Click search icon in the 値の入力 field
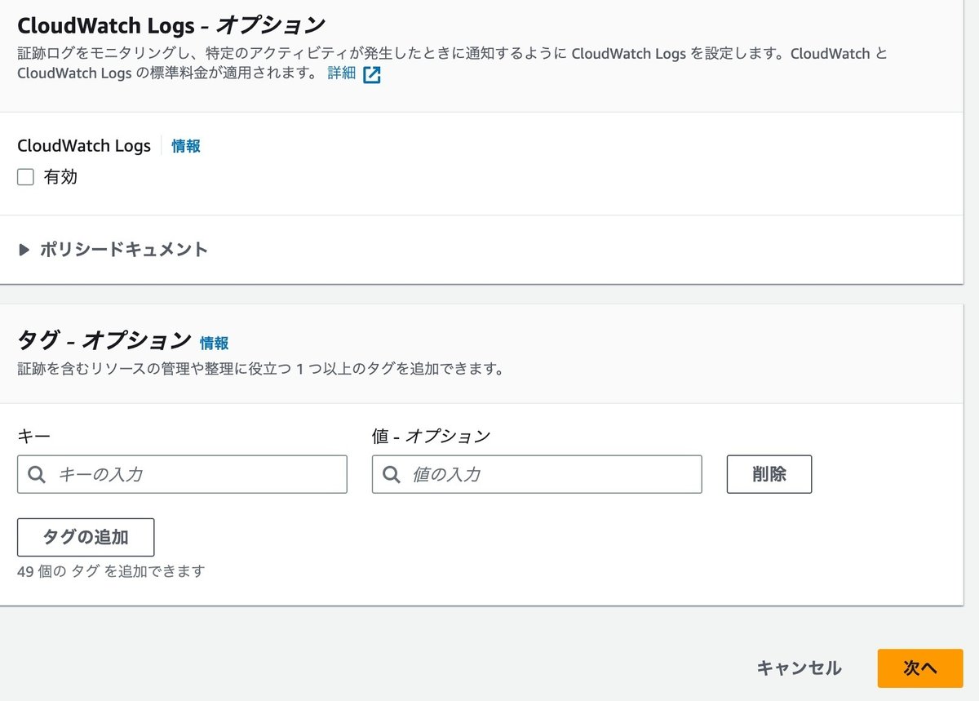 pyautogui.click(x=392, y=474)
